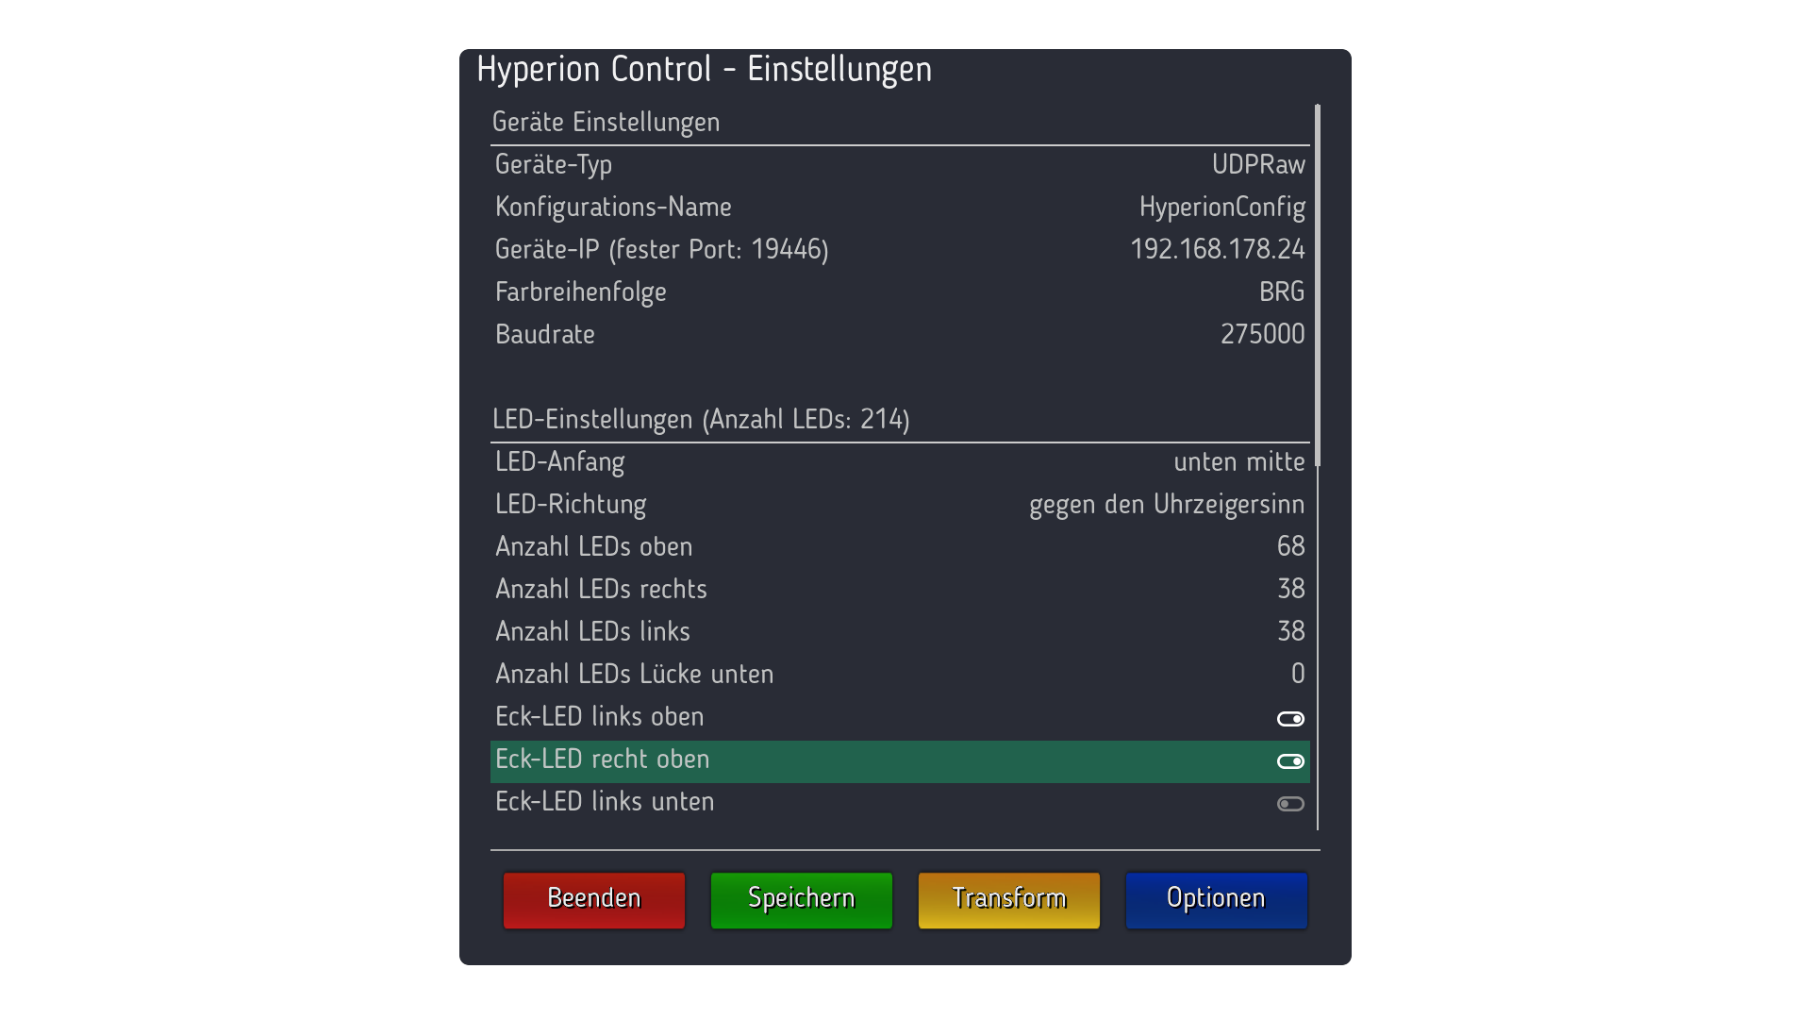Adjust Anzahl LEDs rechts value 38
This screenshot has width=1811, height=1019.
[x=1291, y=589]
